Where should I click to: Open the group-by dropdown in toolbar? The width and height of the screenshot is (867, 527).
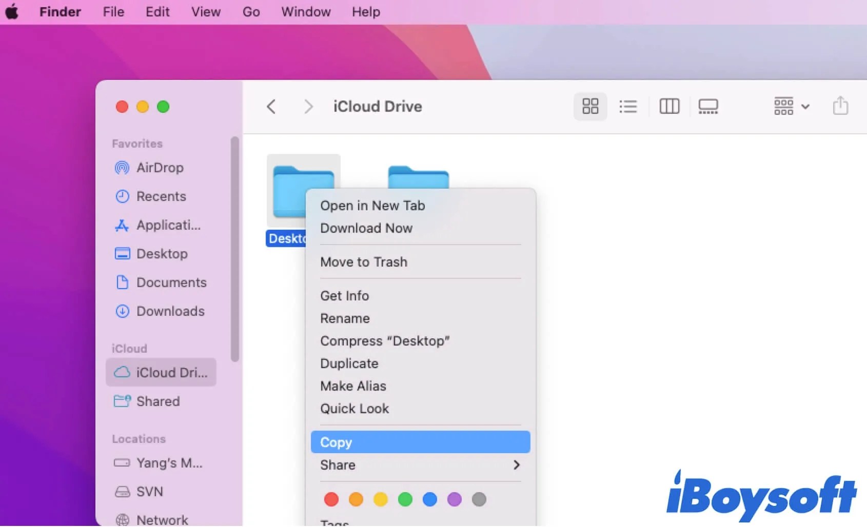792,107
